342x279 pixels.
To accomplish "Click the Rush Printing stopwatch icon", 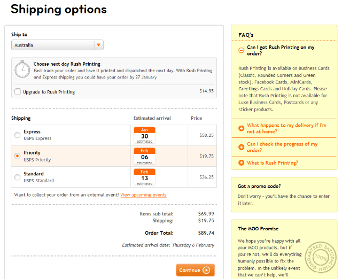I will click(x=22, y=70).
